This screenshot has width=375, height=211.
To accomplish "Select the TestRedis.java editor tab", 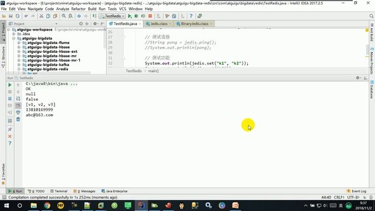I will tap(125, 23).
